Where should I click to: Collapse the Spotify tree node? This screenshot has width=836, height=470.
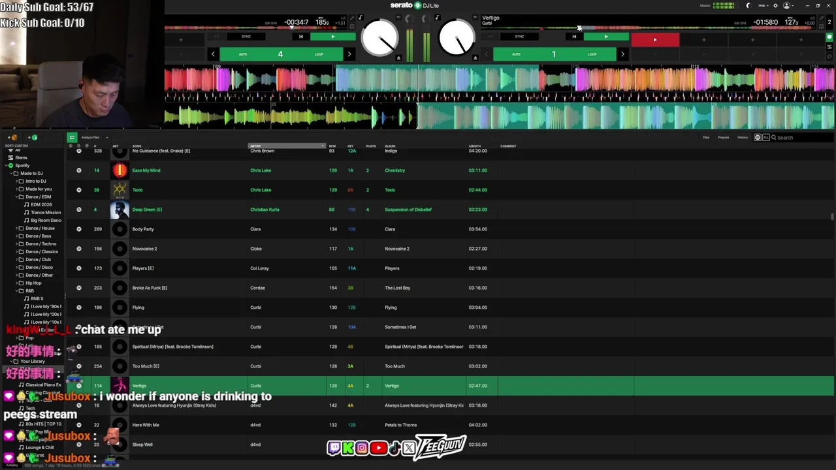[x=5, y=165]
